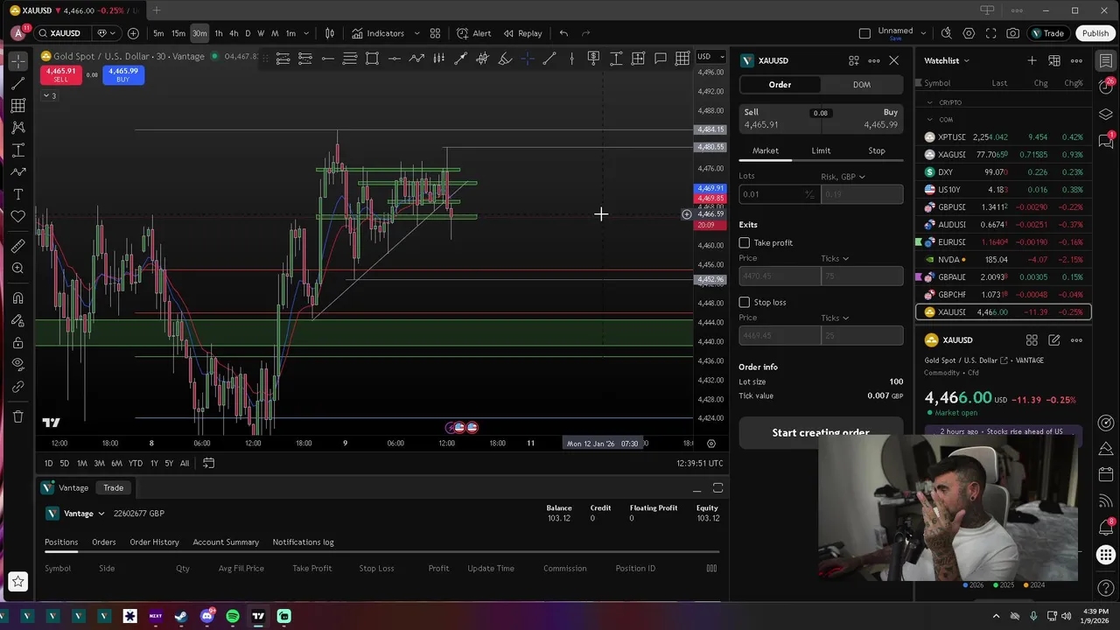Click the Undo arrow
The image size is (1120, 630).
[563, 33]
